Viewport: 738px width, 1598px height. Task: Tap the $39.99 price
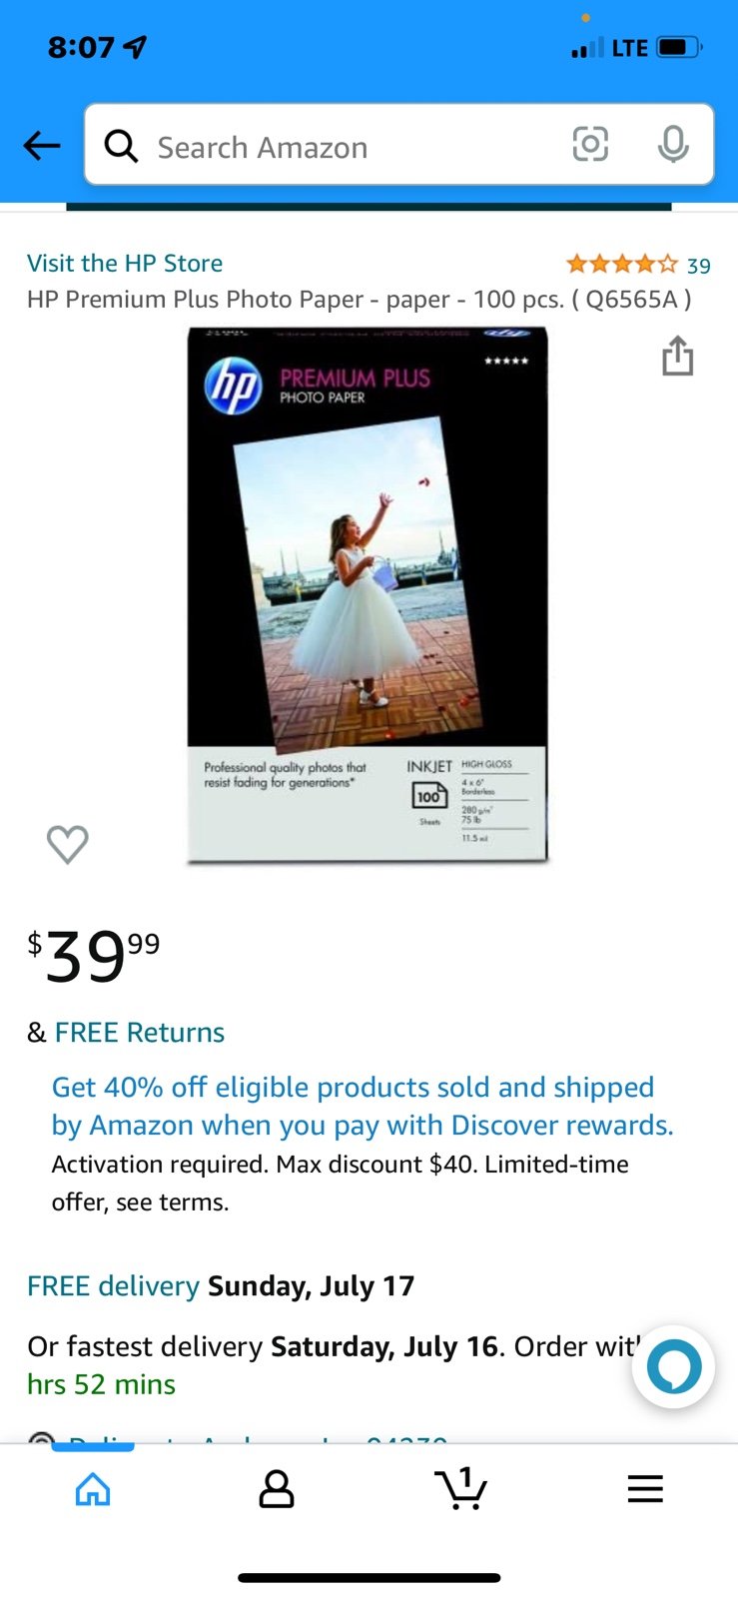94,956
